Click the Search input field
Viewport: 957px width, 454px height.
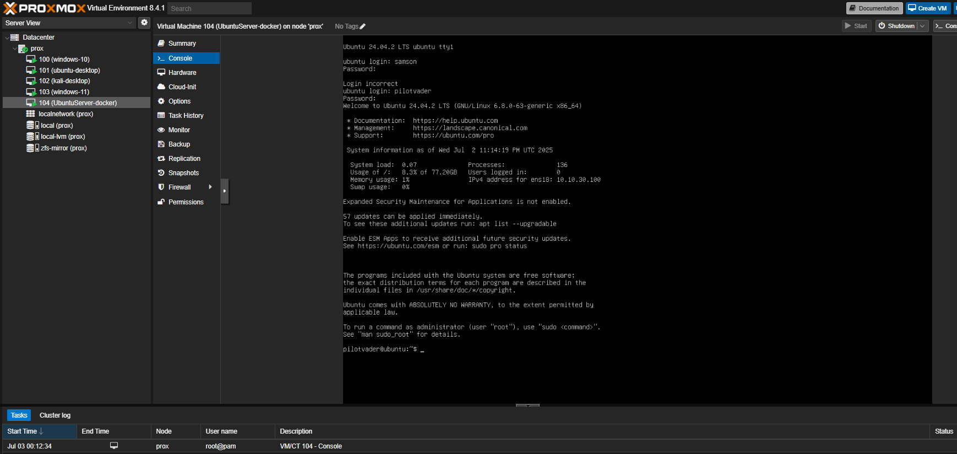209,8
